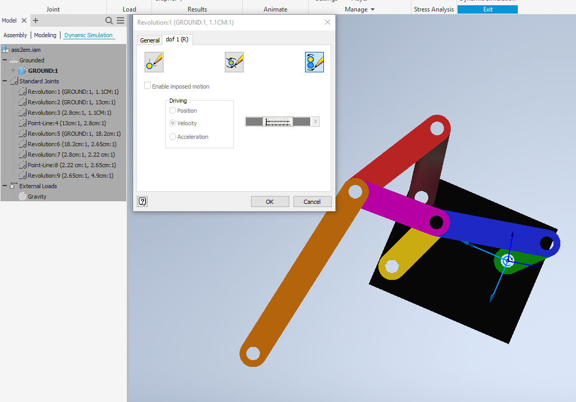Click the External Loads folder icon
Viewport: 576px width, 402px height.
pos(14,186)
